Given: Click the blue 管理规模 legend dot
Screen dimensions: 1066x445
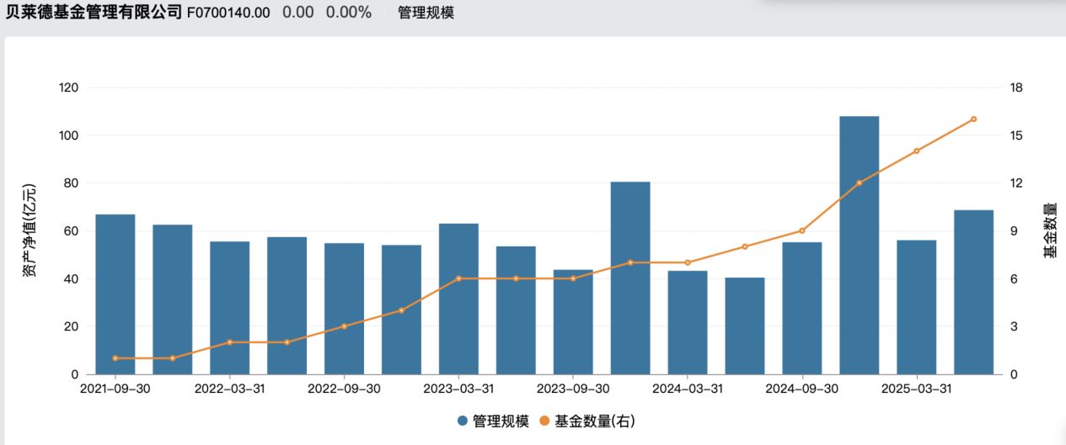Looking at the screenshot, I should click(x=463, y=421).
